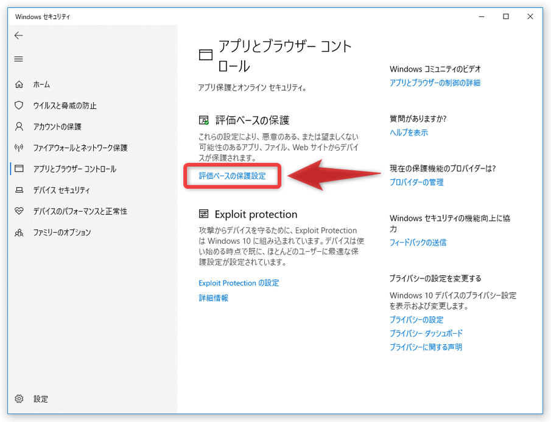
Task: Click the large page title window icon
Action: [206, 55]
